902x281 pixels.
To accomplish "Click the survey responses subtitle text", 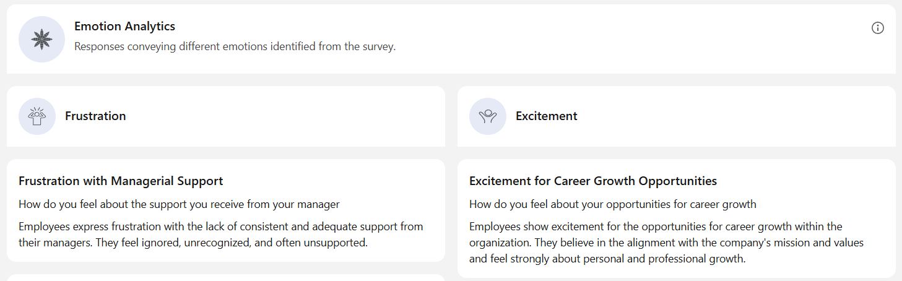I will [235, 46].
